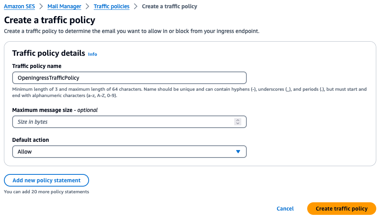This screenshot has height=218, width=379.
Task: Open the Traffic policies breadcrumb link
Action: coord(111,6)
